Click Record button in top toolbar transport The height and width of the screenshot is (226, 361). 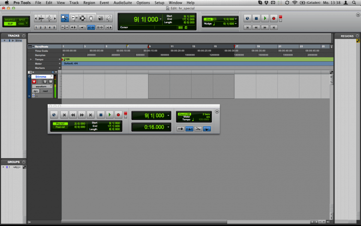coord(273,18)
